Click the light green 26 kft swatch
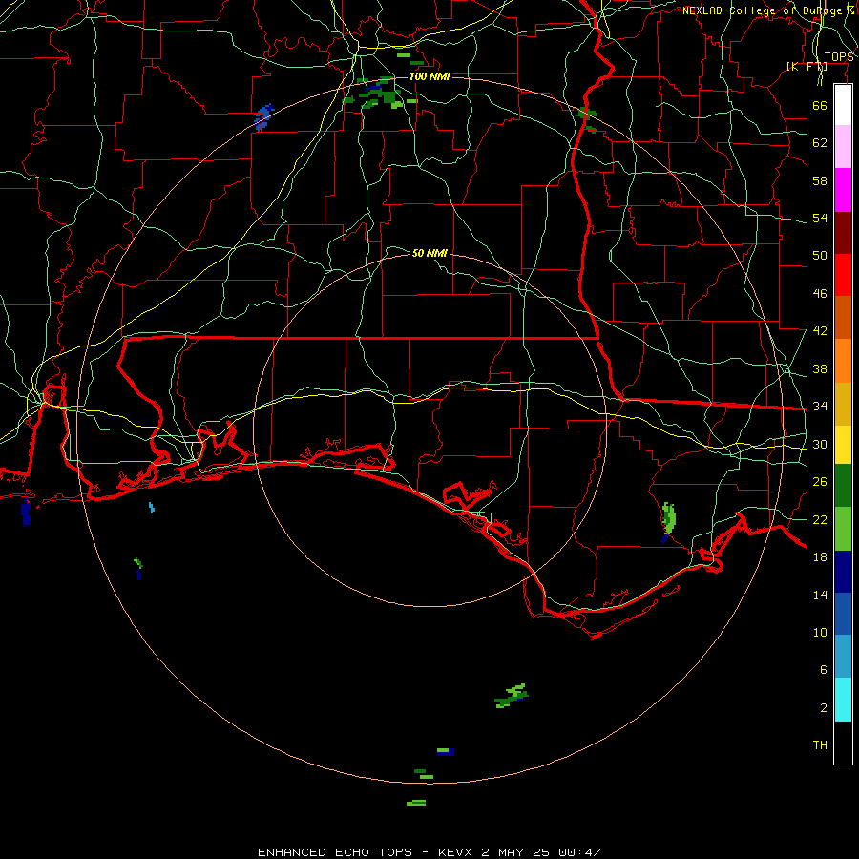Screen dimensions: 859x859 pyautogui.click(x=843, y=529)
